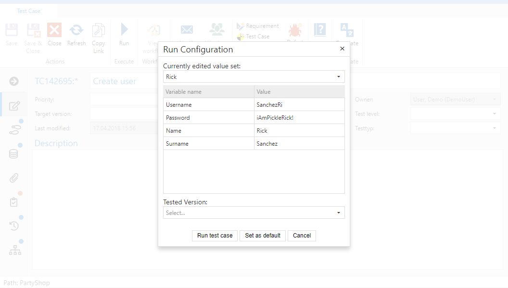Open the attachments paperclip sidebar icon
Screen dimensions: 508x288
point(14,178)
